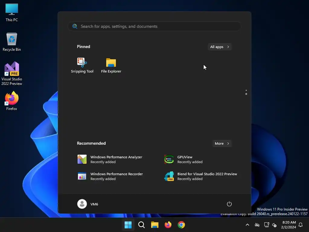Open taskbar Search magnifier
This screenshot has width=309, height=232.
click(141, 225)
